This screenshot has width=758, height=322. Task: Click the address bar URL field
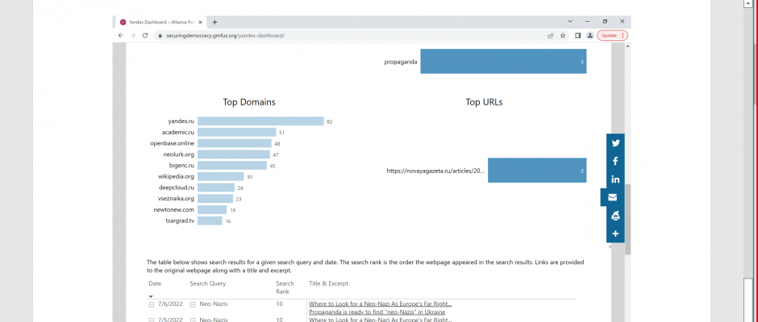click(x=353, y=35)
